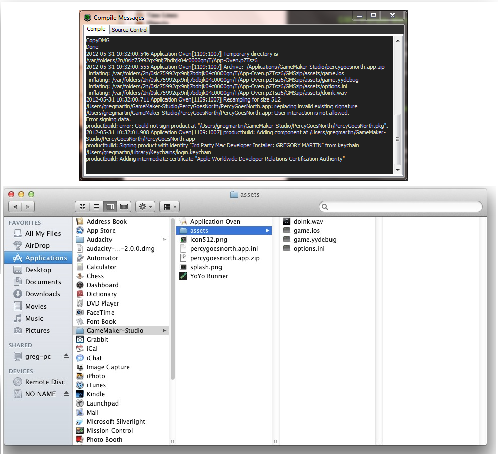Select percygoesnorth.app.zip file
Viewport: 498px width, 454px height.
click(x=224, y=258)
